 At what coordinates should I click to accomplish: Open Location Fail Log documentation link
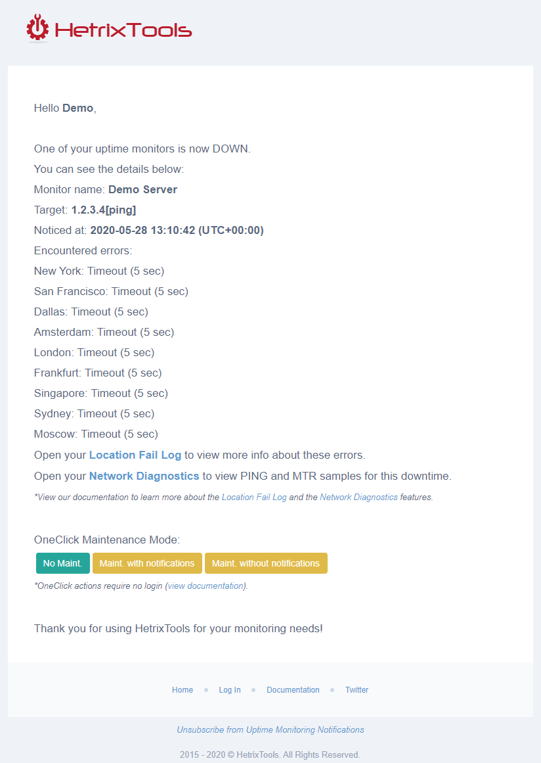coord(254,497)
